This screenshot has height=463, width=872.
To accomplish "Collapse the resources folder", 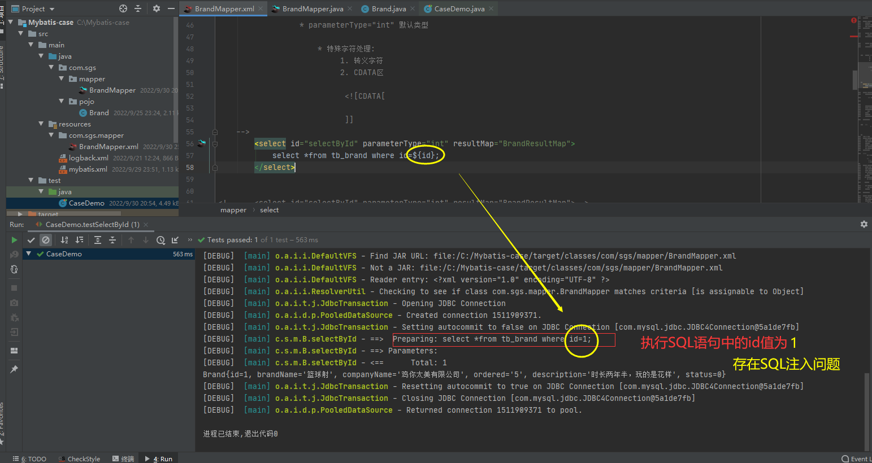I will pyautogui.click(x=41, y=124).
